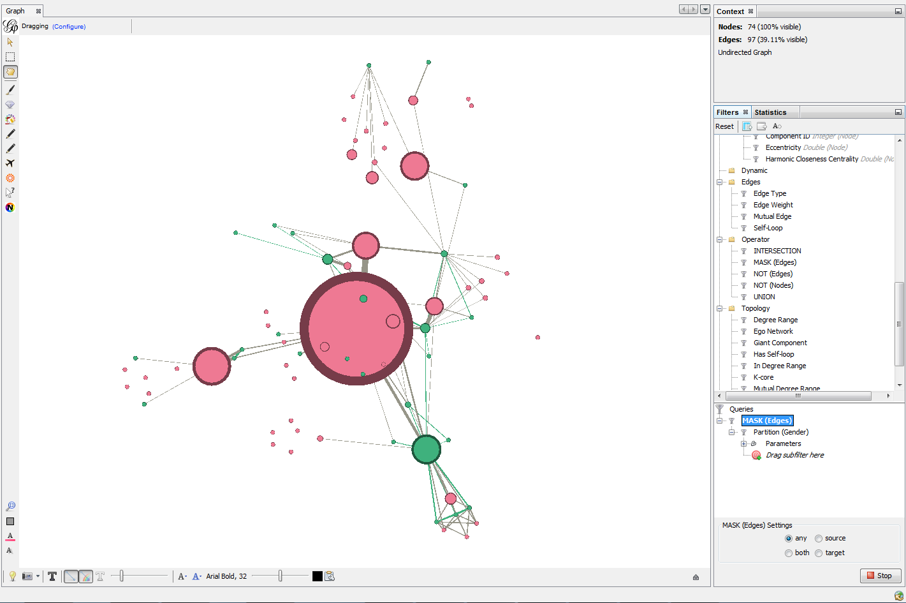
Task: Open the black label color swatch
Action: pyautogui.click(x=318, y=576)
